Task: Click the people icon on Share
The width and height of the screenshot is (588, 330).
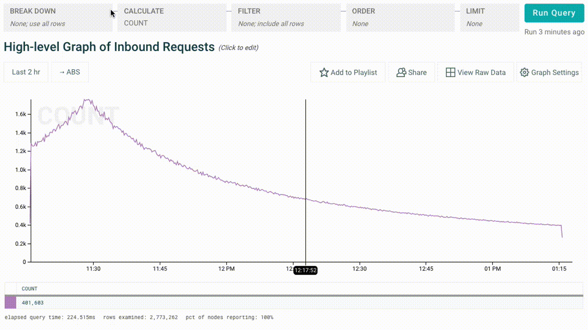Action: [401, 72]
